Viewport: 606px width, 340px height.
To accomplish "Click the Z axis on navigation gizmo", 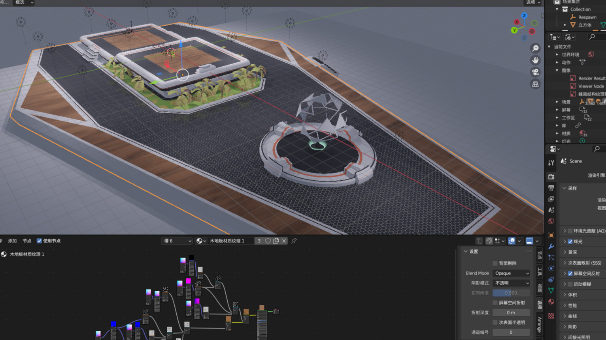I will click(x=524, y=16).
